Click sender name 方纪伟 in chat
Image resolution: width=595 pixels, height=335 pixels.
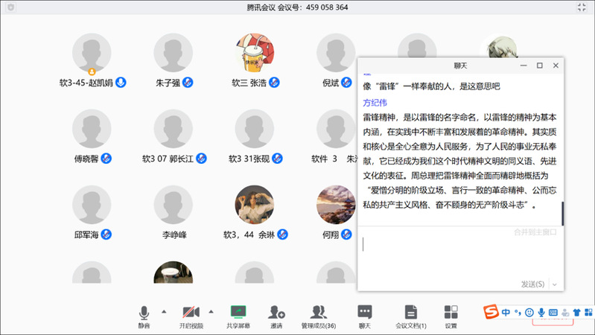pos(375,103)
